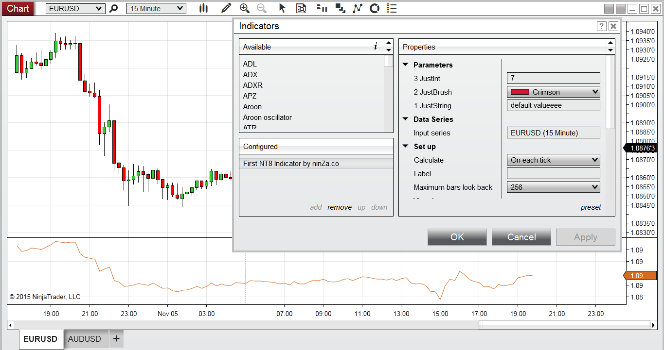Screen dimensions: 664x350
Task: Click the question mark help icon in Indicators dialog
Action: pos(601,26)
